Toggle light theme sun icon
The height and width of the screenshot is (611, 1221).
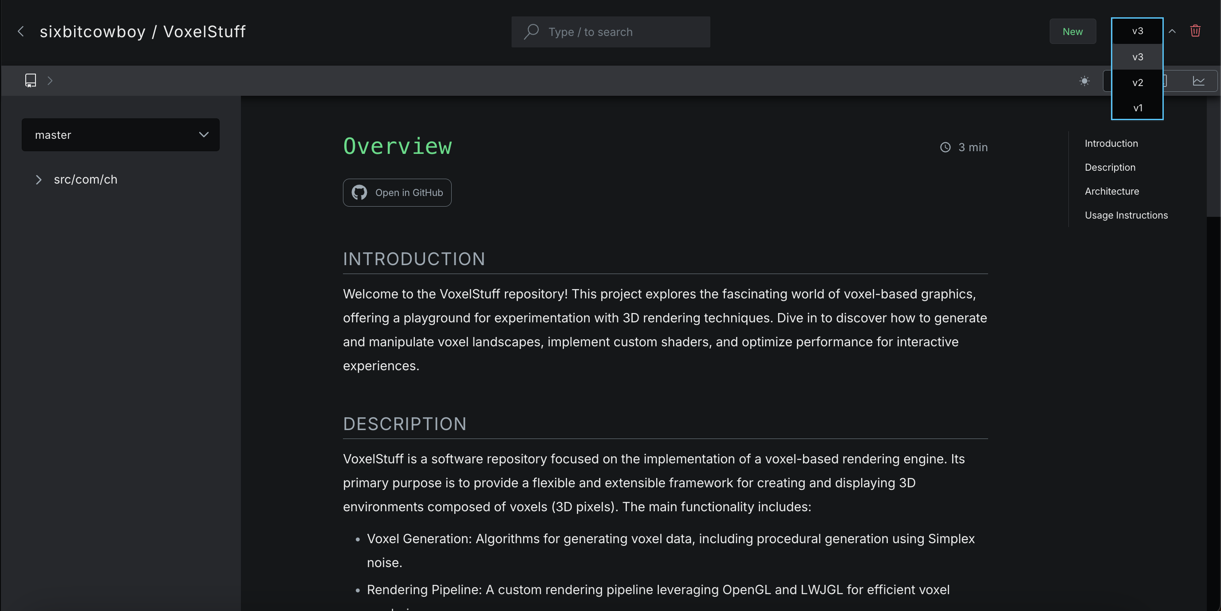point(1084,81)
